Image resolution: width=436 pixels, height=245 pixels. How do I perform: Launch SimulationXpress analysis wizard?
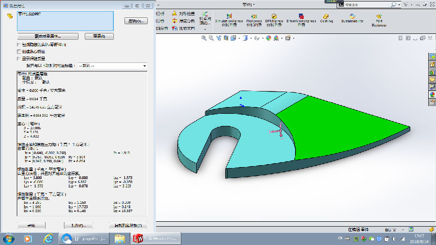[229, 19]
